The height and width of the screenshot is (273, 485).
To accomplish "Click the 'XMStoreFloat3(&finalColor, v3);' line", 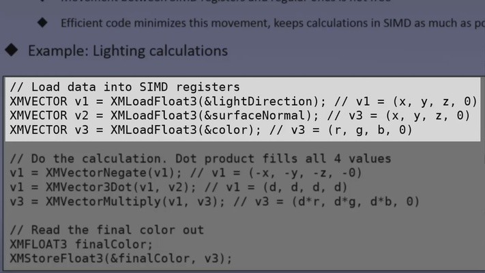I will click(x=121, y=259).
